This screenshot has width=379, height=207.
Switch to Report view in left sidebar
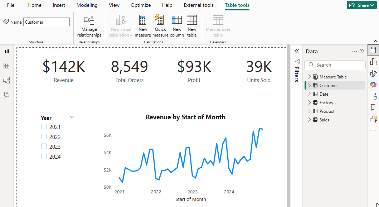[6, 52]
